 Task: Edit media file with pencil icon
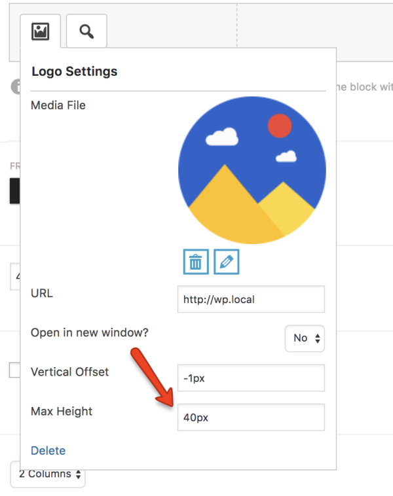click(227, 262)
